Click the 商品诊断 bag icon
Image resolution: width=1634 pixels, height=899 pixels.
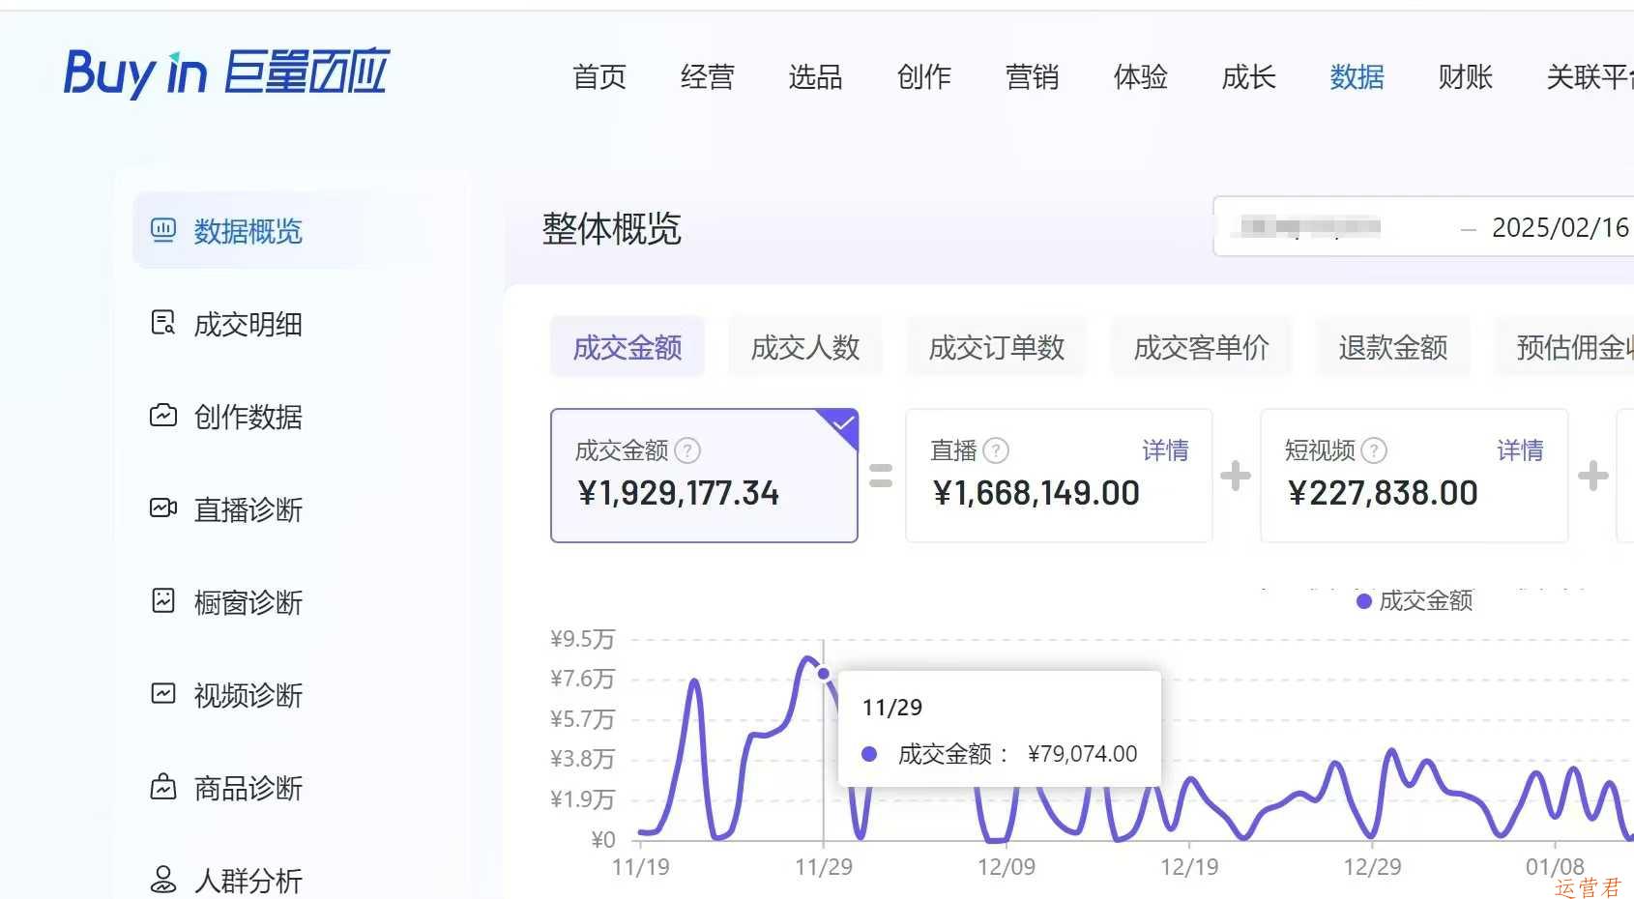(163, 787)
